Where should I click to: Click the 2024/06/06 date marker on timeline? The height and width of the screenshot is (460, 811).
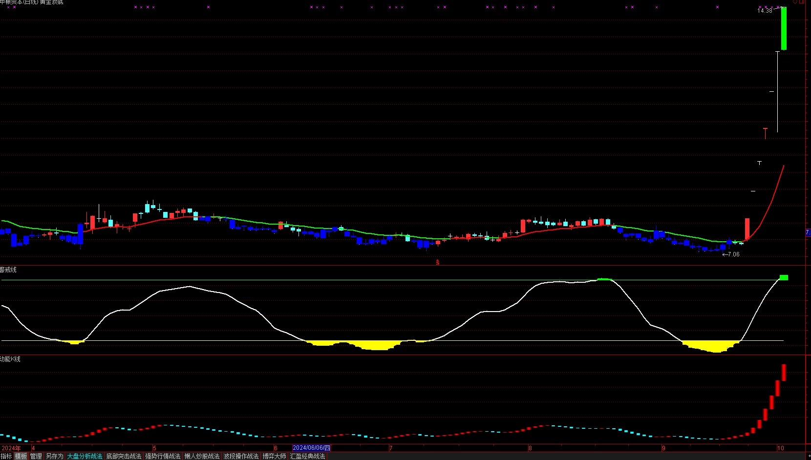pyautogui.click(x=311, y=448)
